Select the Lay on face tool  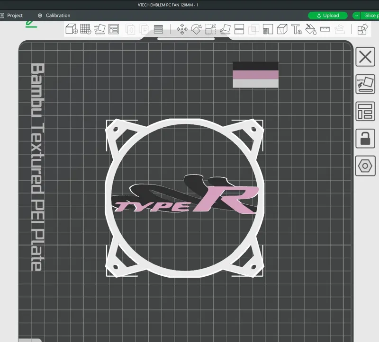[225, 29]
